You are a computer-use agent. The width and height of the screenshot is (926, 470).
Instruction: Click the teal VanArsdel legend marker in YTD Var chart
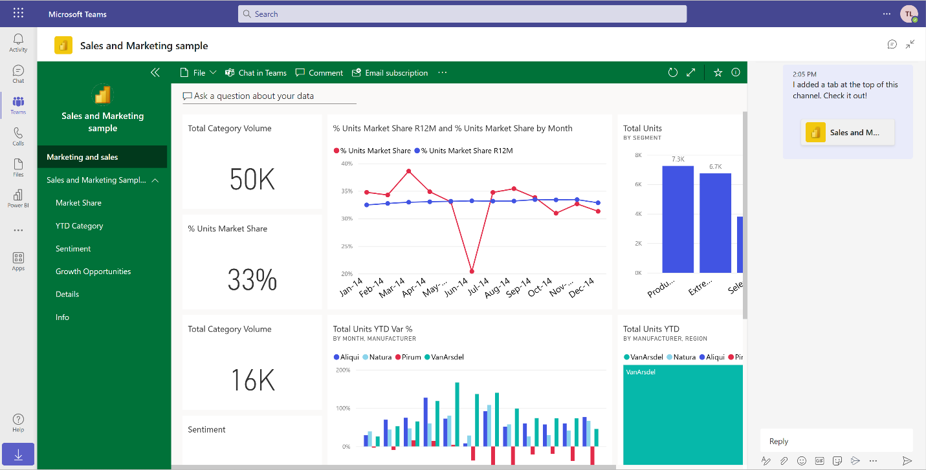click(427, 357)
